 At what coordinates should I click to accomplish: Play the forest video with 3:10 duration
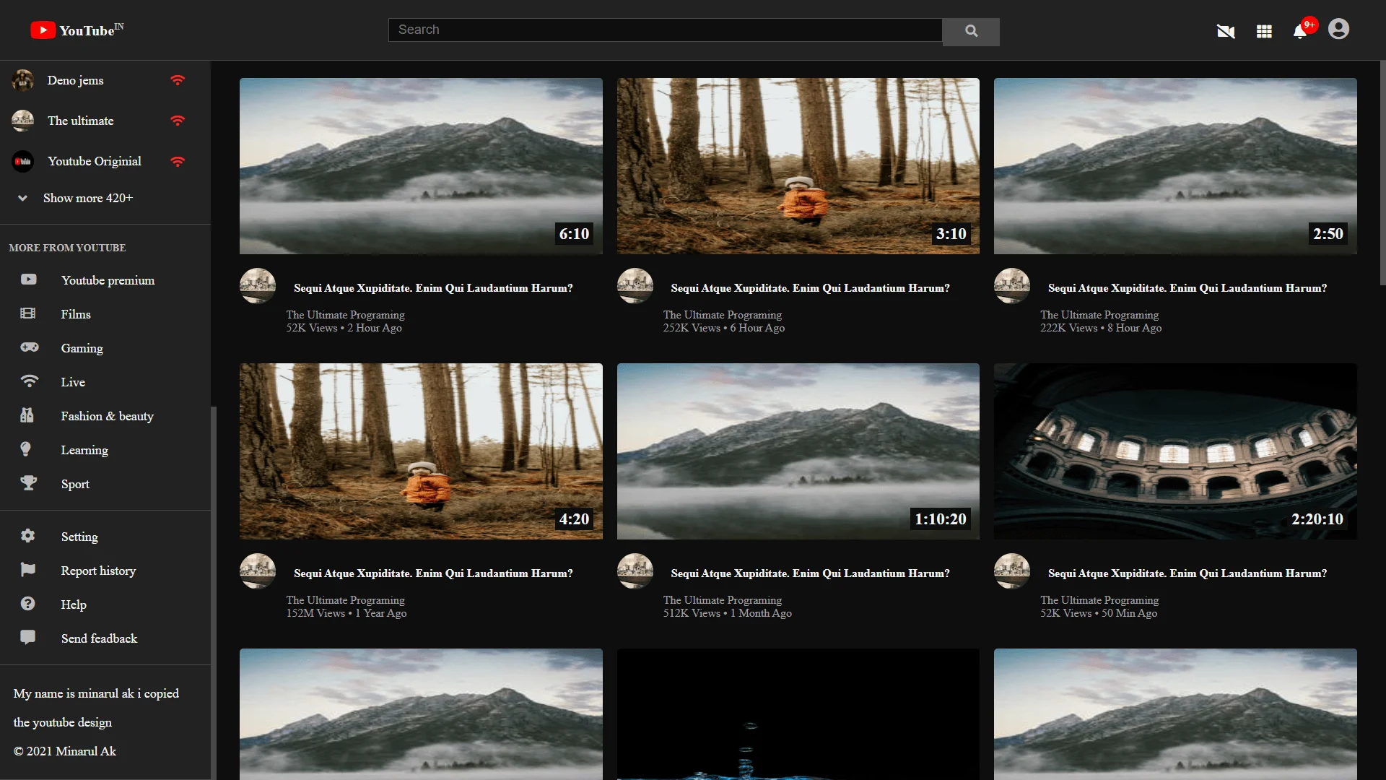coord(798,166)
